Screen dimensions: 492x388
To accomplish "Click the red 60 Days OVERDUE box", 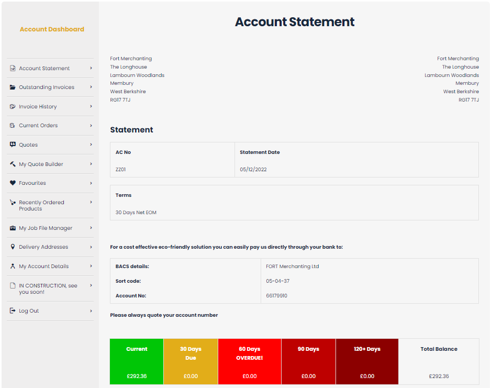I will [250, 361].
